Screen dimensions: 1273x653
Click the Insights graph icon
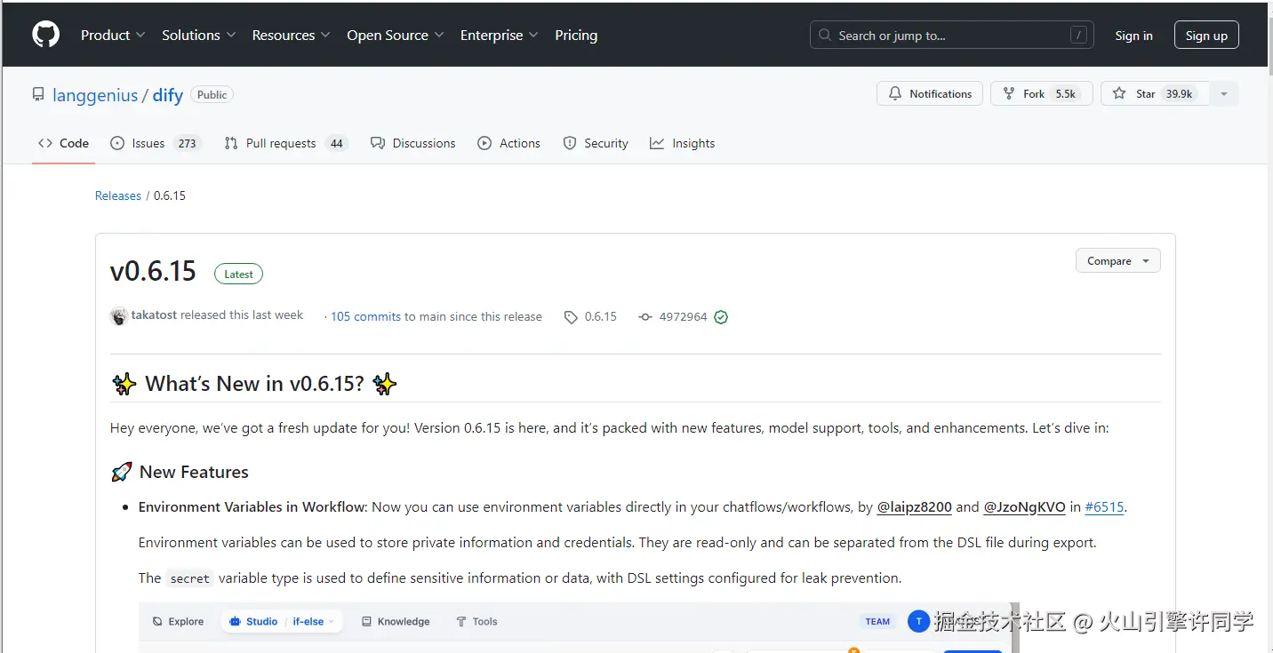point(657,143)
